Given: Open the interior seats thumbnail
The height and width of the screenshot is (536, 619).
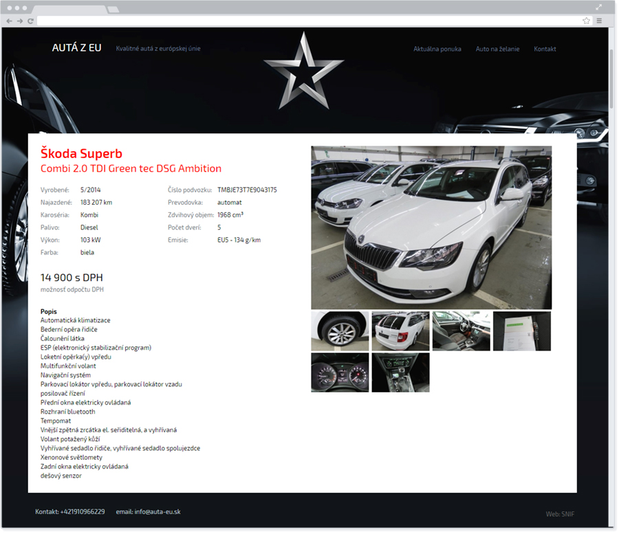Looking at the screenshot, I should (x=461, y=331).
